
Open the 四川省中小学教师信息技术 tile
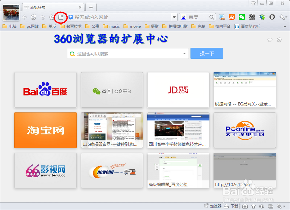(178, 130)
